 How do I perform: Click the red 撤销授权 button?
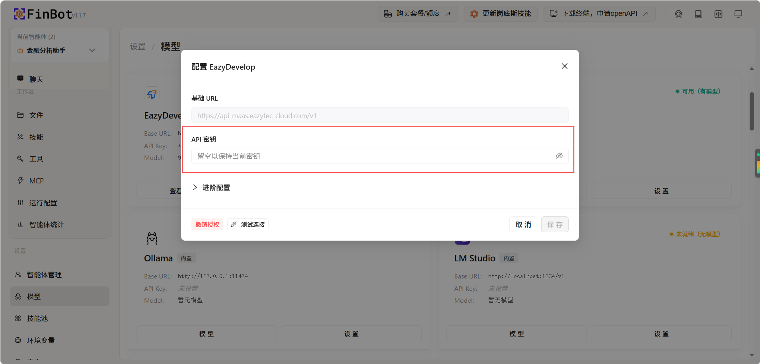coord(207,224)
